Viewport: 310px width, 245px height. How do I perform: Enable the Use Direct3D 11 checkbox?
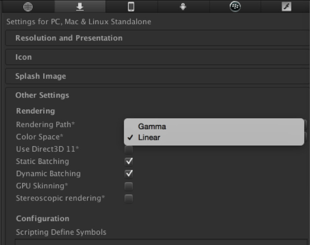click(129, 150)
